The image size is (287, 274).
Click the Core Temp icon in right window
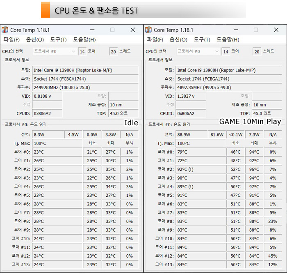[148, 30]
